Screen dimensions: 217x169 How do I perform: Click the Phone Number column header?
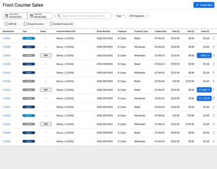pyautogui.click(x=104, y=31)
